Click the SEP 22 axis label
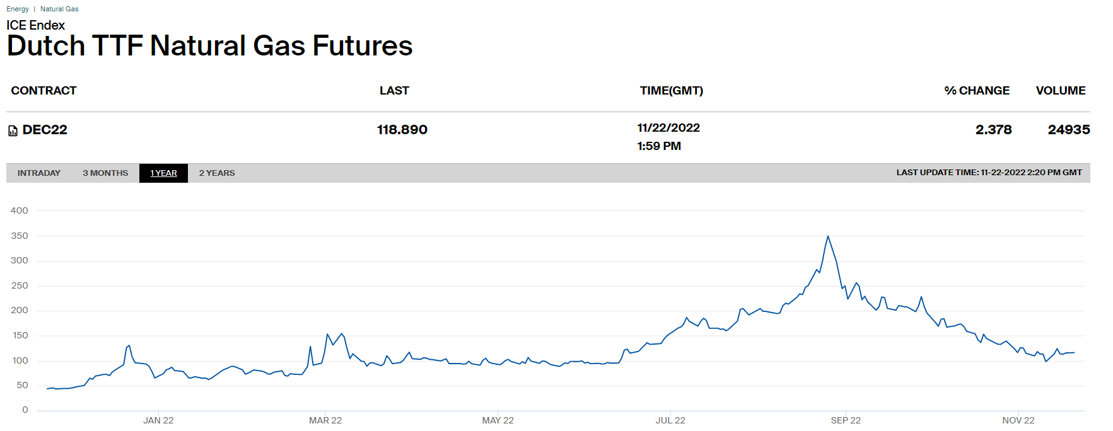This screenshot has width=1113, height=431. pos(845,420)
